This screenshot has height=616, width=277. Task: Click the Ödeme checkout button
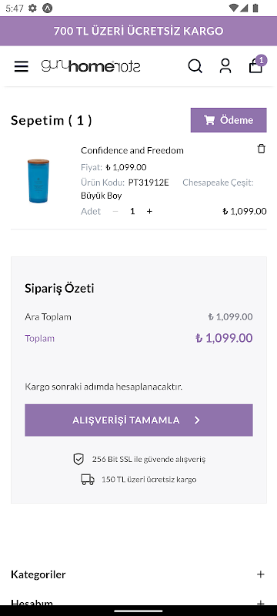[229, 120]
